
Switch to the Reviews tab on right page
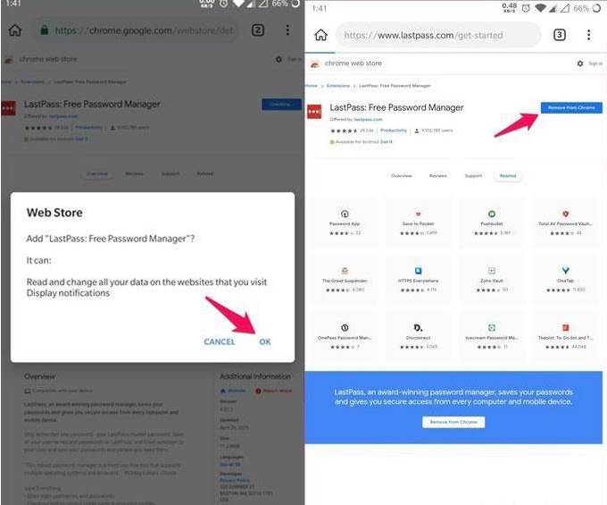437,176
